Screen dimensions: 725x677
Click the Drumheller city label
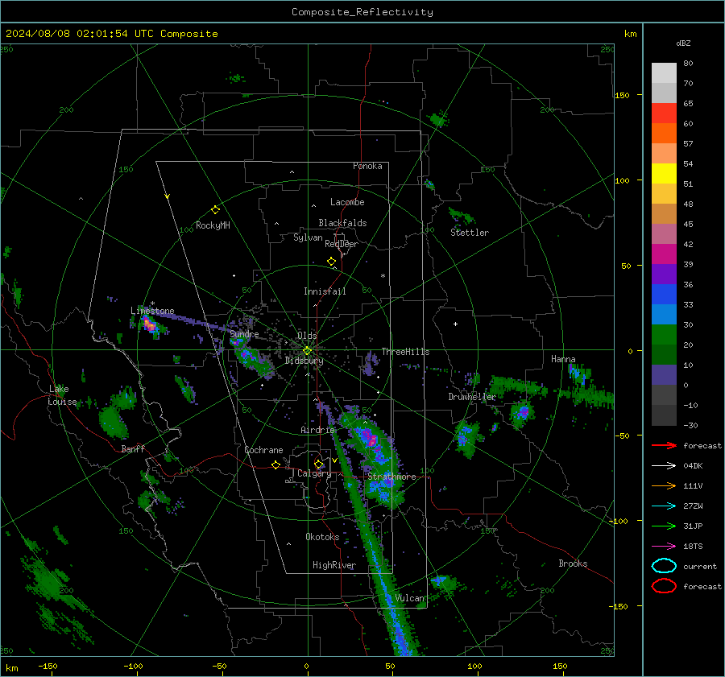click(471, 397)
